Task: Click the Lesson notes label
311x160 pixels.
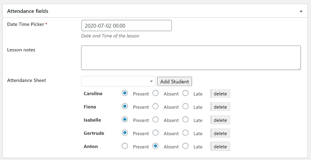Action: [21, 50]
